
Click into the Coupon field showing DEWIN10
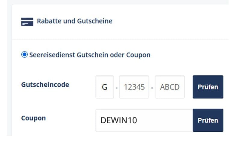pyautogui.click(x=144, y=121)
